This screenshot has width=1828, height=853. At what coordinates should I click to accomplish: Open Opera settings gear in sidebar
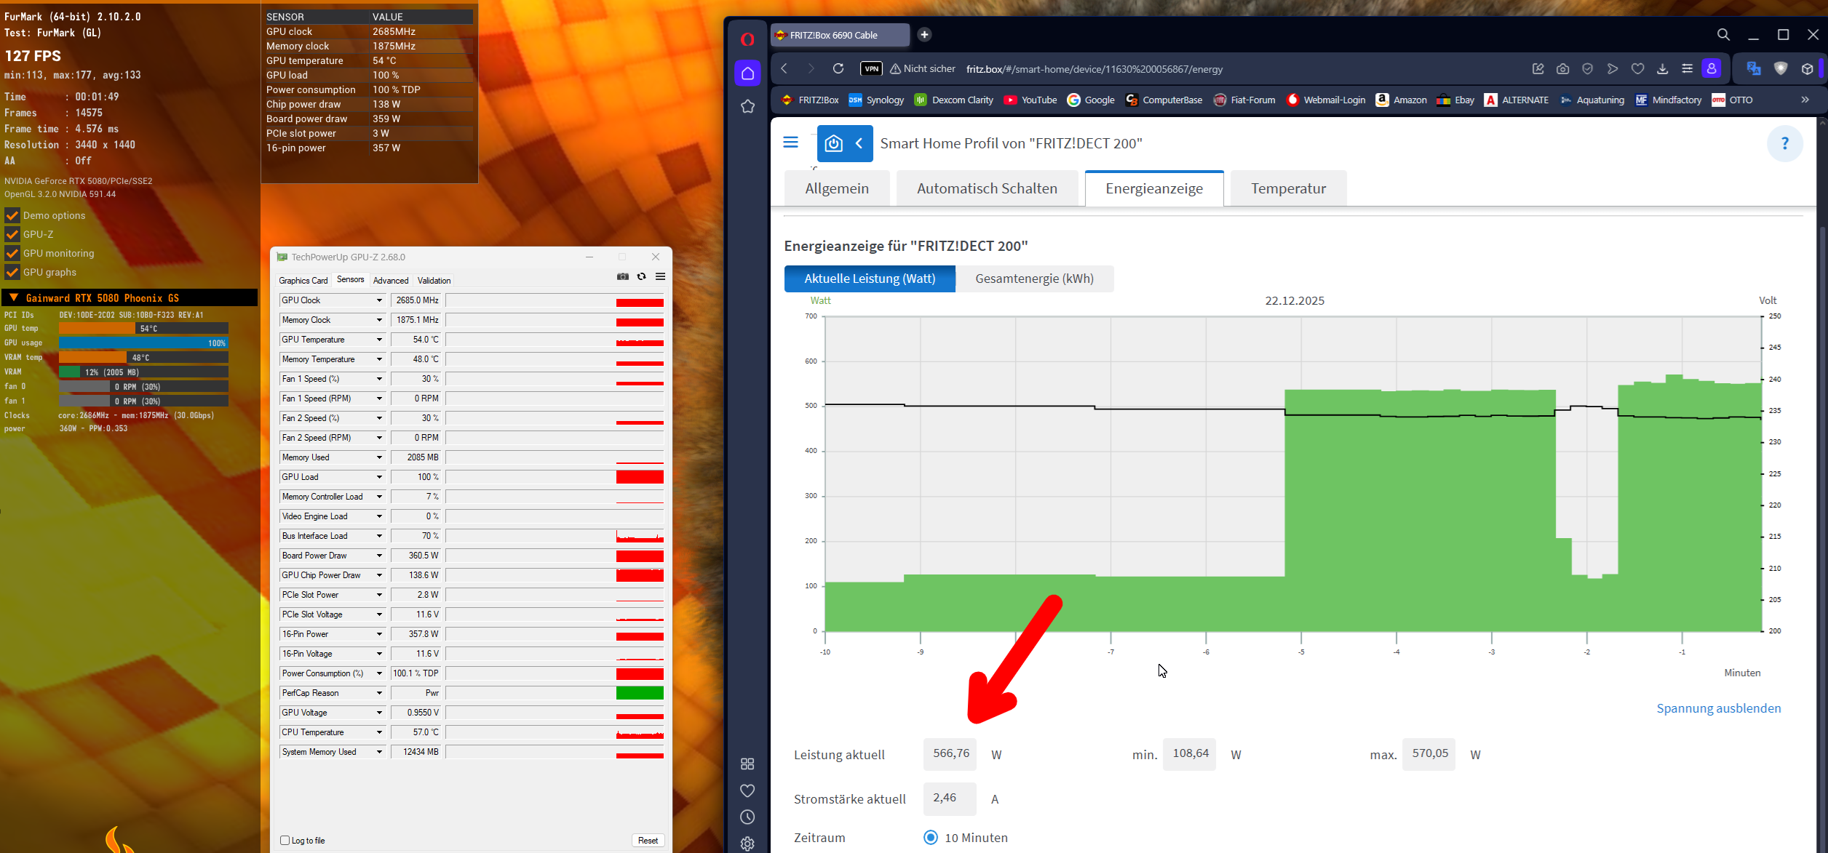[747, 844]
